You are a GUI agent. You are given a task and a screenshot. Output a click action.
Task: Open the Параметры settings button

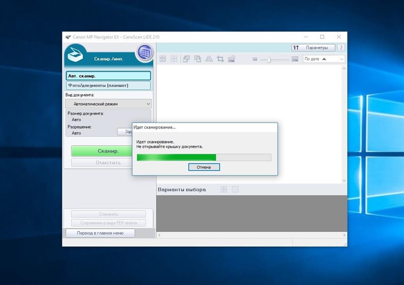313,48
